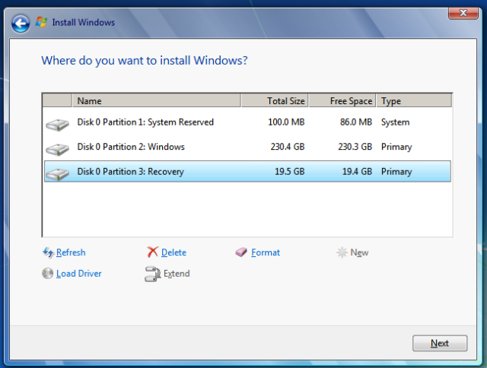Viewport: 487px width, 368px height.
Task: Choose the New partition link
Action: pyautogui.click(x=359, y=252)
